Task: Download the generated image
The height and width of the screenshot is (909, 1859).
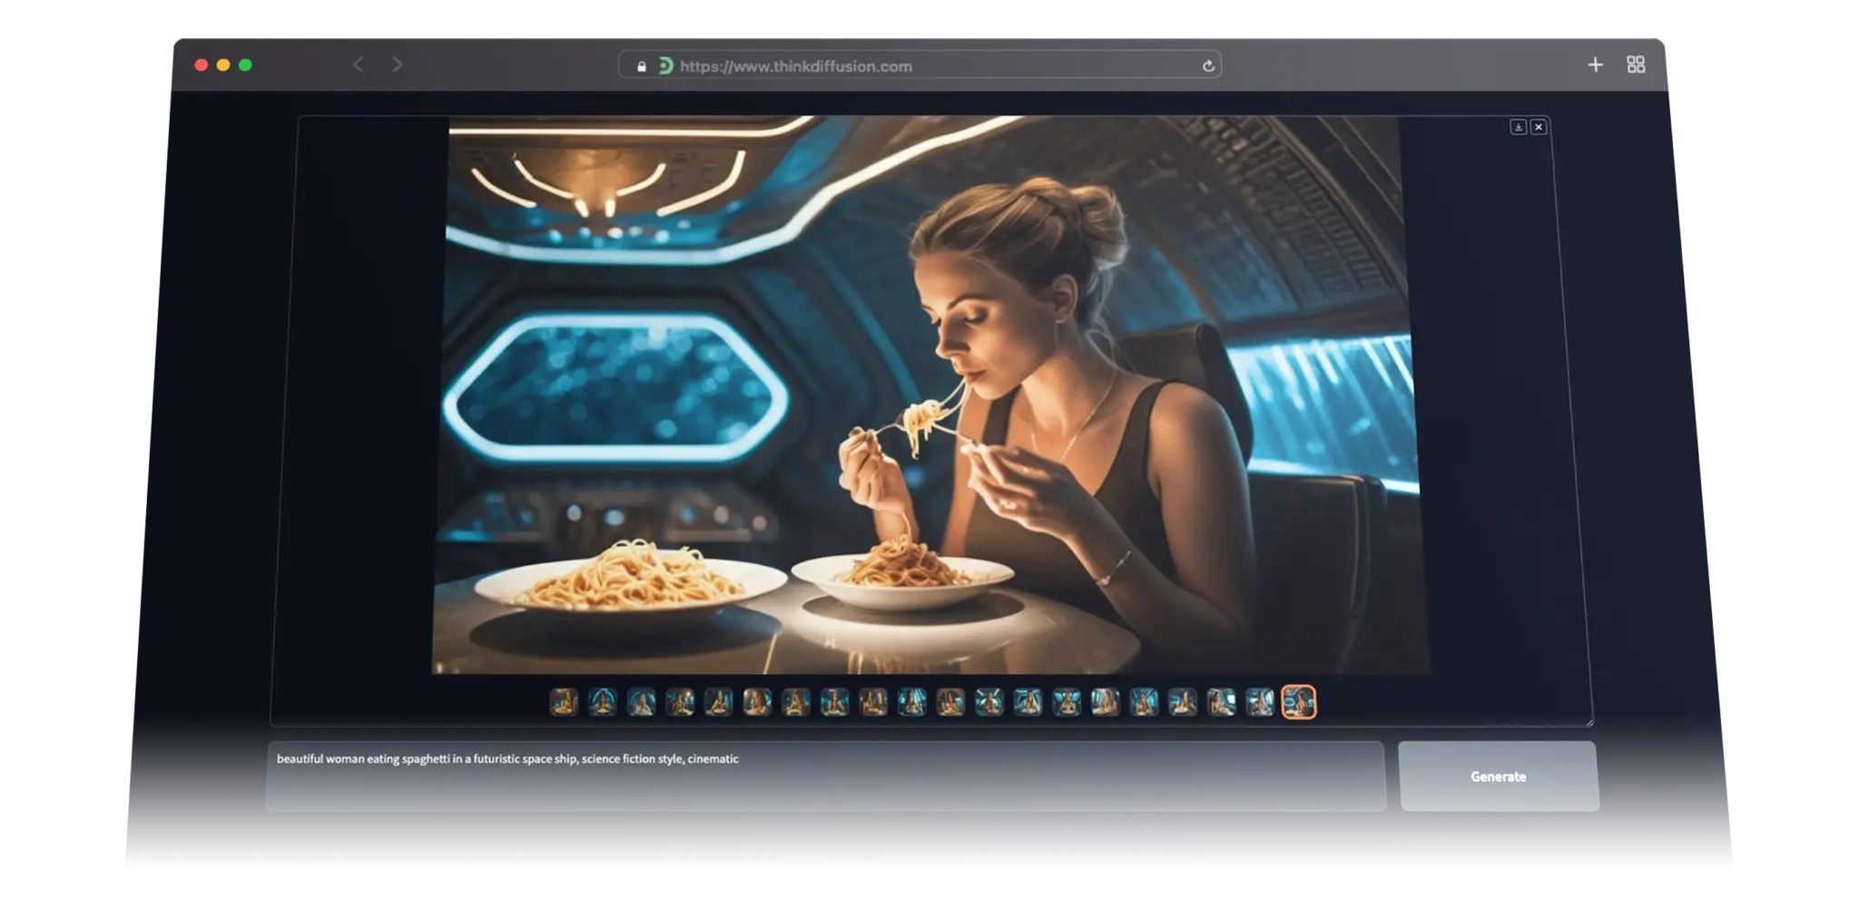Action: click(1519, 127)
